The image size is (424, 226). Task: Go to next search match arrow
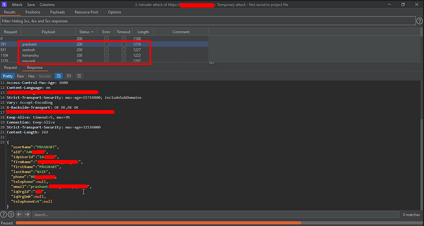(26, 214)
